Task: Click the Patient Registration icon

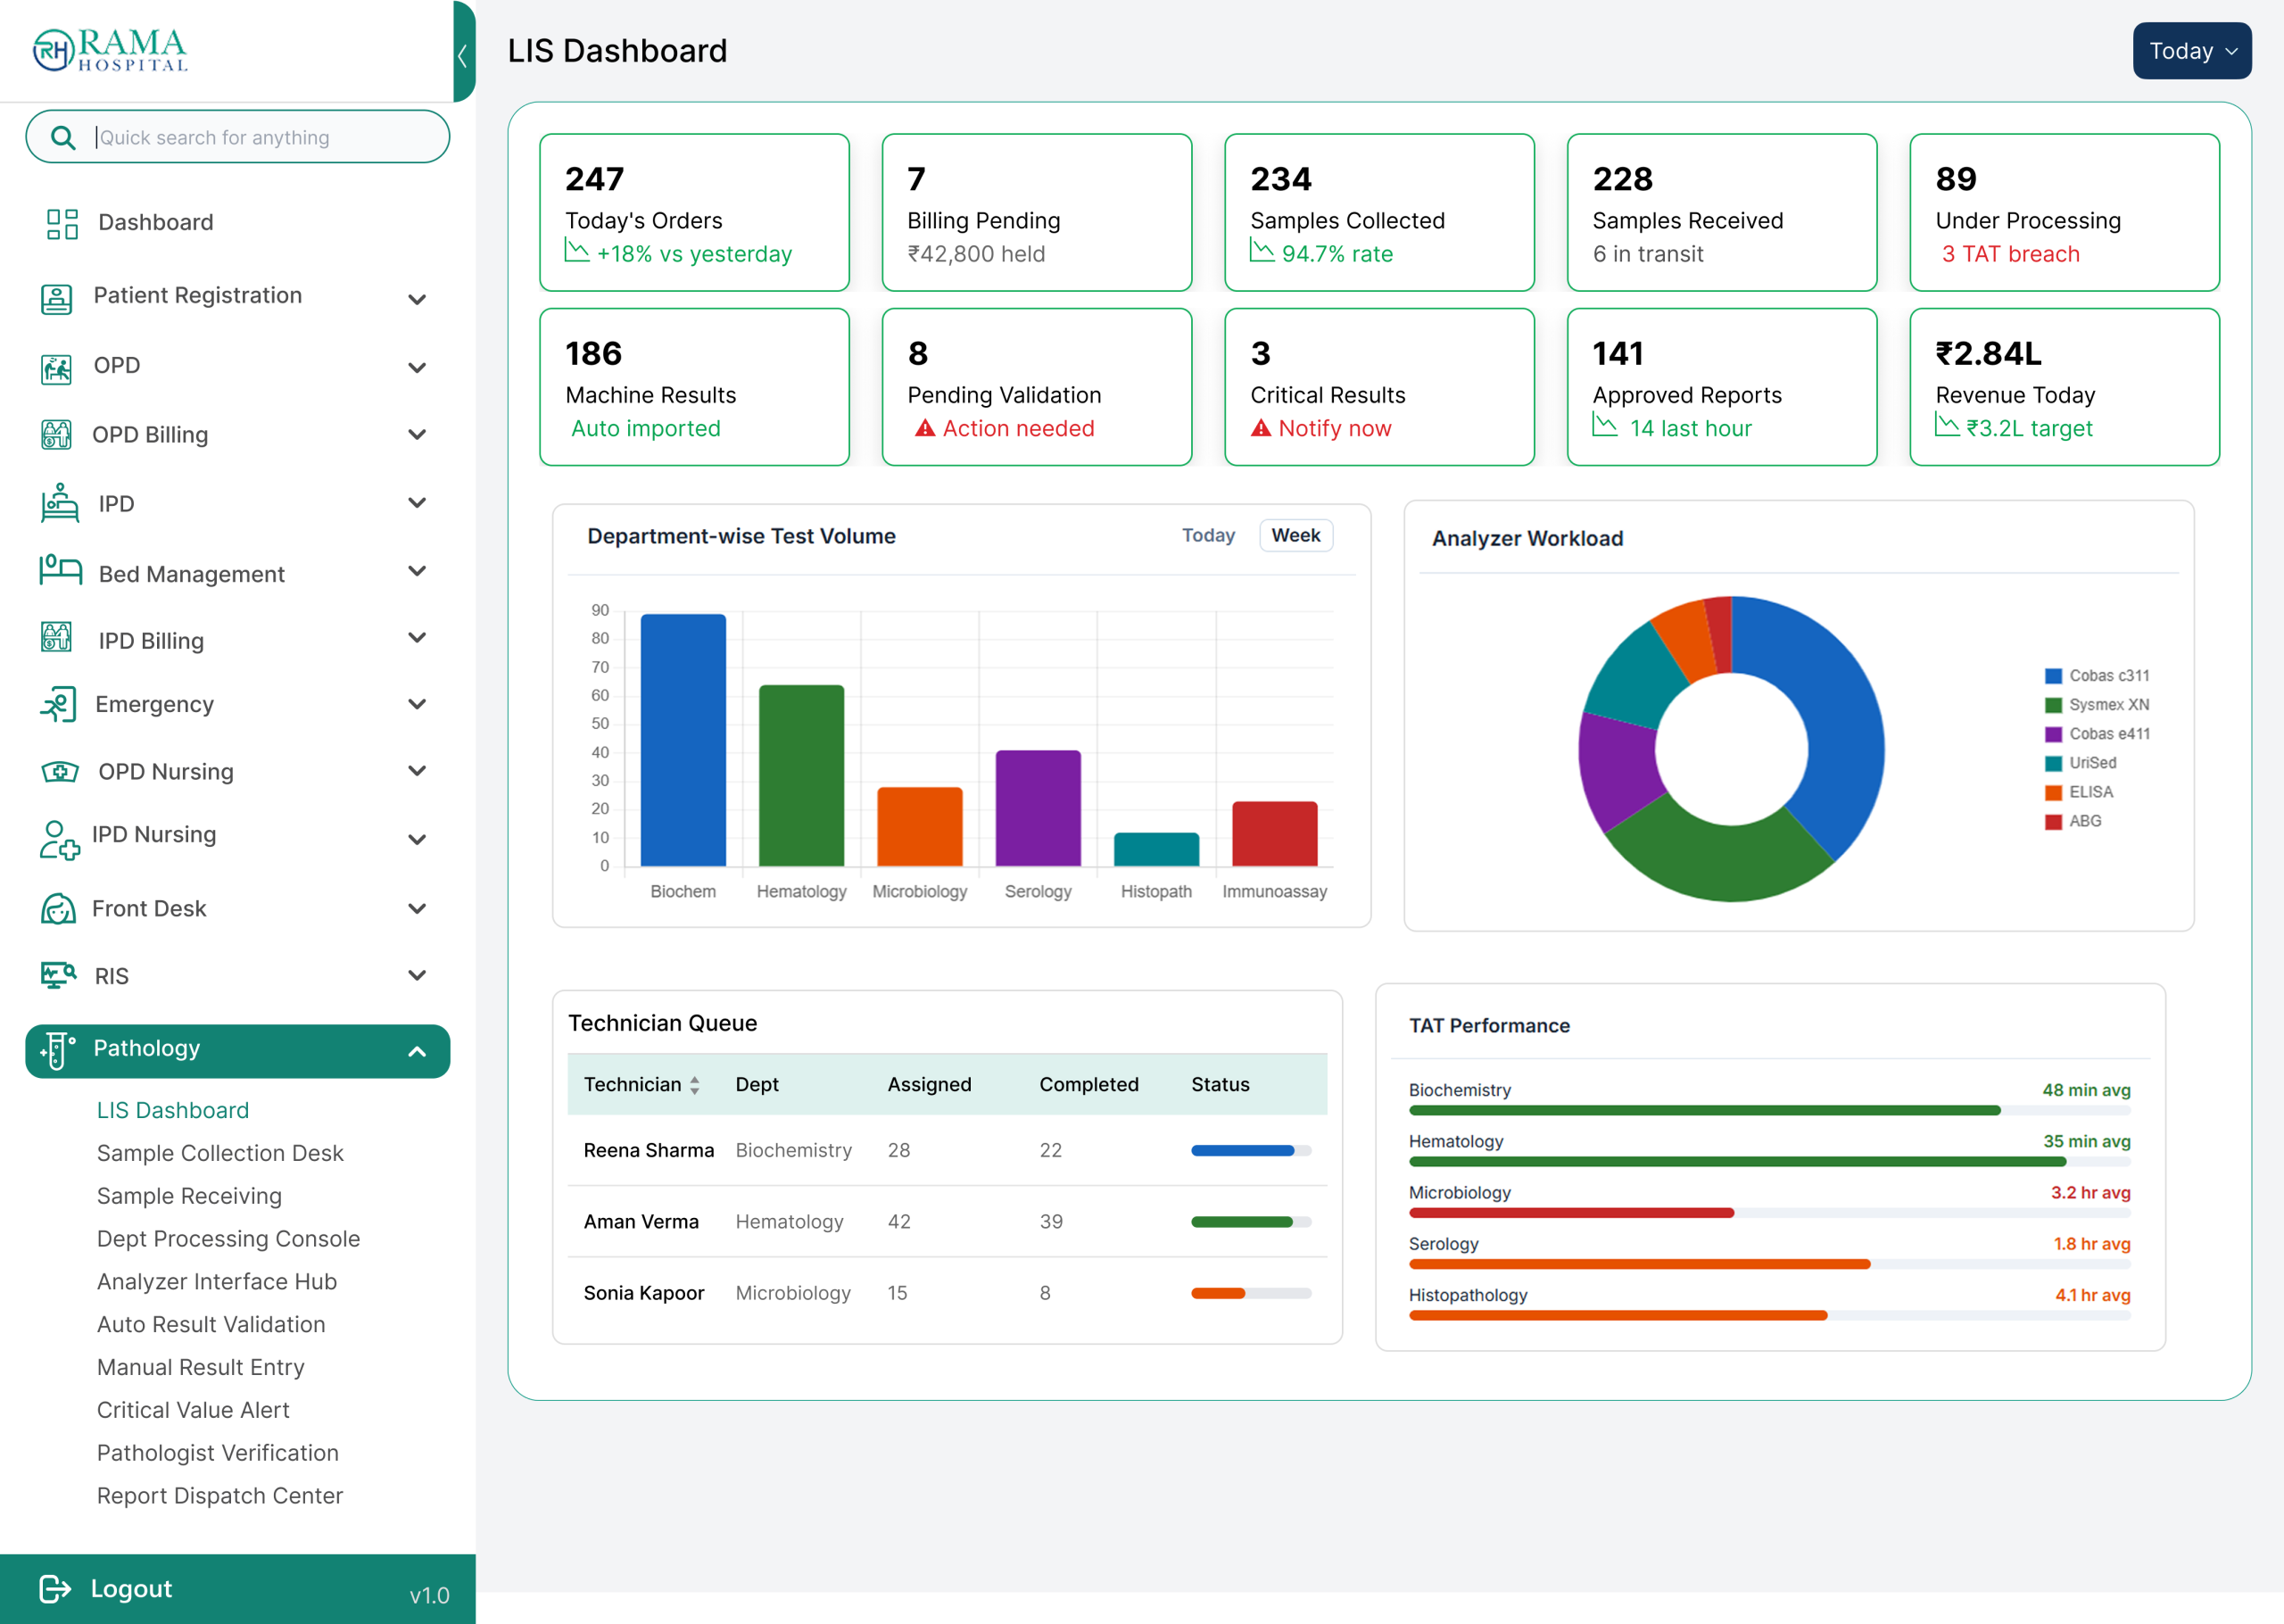Action: [56, 298]
